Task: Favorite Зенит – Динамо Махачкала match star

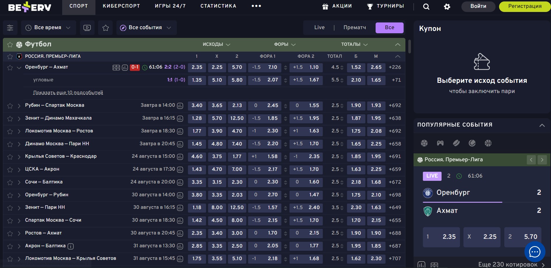Action: click(10, 119)
